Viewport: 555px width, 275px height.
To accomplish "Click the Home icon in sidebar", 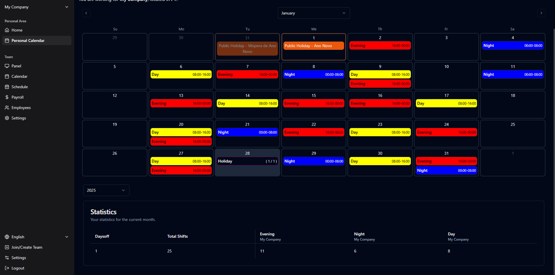I will (7, 30).
